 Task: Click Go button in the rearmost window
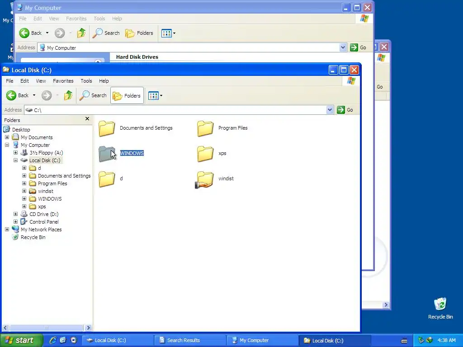380,87
